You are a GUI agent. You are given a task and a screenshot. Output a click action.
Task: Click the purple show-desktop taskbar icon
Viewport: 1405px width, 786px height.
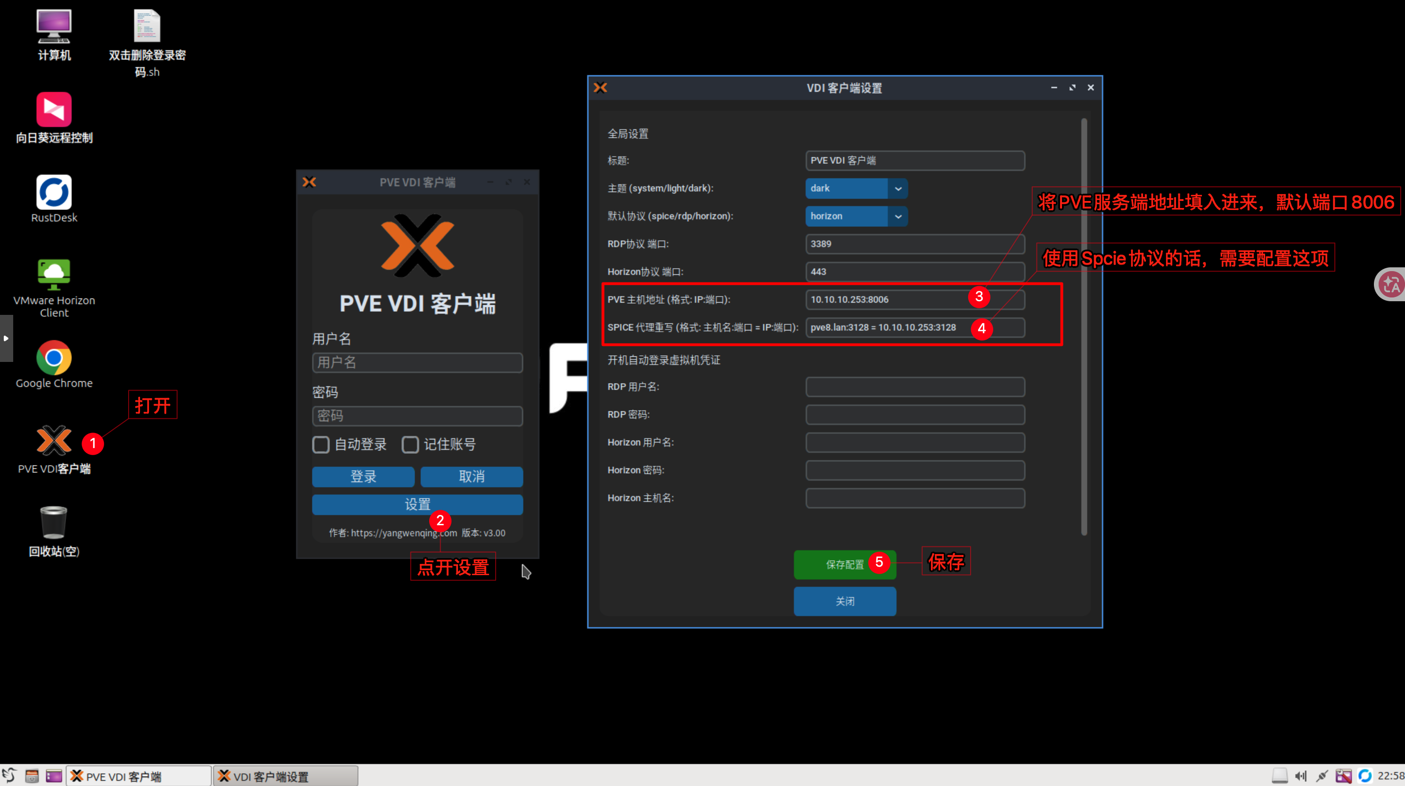tap(53, 776)
